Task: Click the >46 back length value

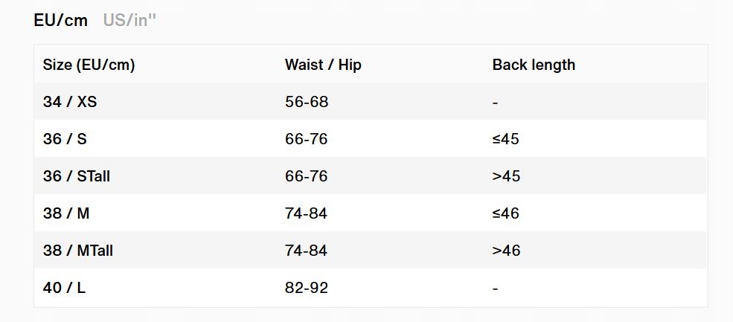Action: point(506,251)
